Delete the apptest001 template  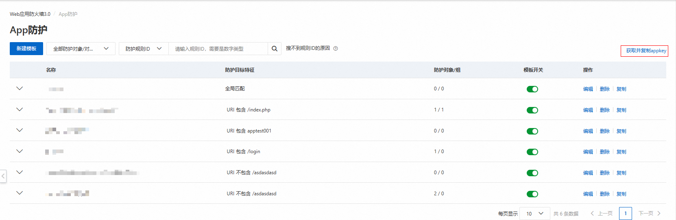(x=604, y=131)
